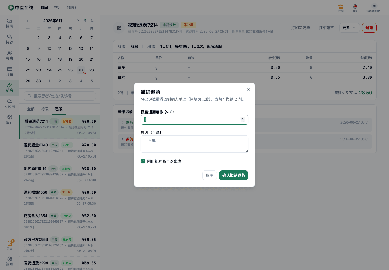Click the ¥62.30 amount of 药房全发1854

(89, 216)
